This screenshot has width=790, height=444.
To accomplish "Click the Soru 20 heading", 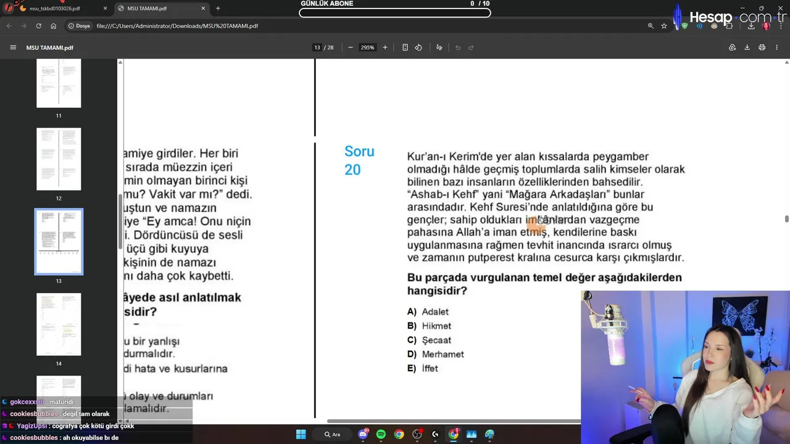I will (x=359, y=160).
